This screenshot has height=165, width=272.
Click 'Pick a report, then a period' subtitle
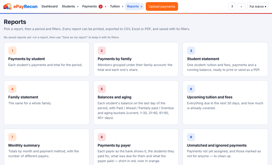pyautogui.click(x=97, y=29)
